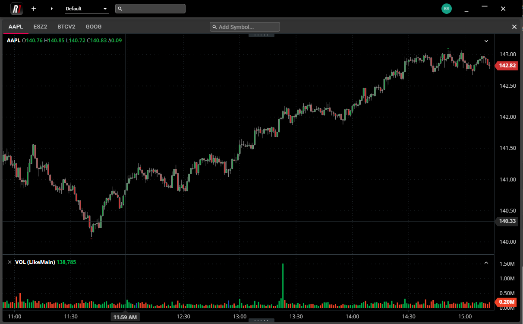The width and height of the screenshot is (523, 324).
Task: Click the volume value 138,785
Action: (x=66, y=262)
